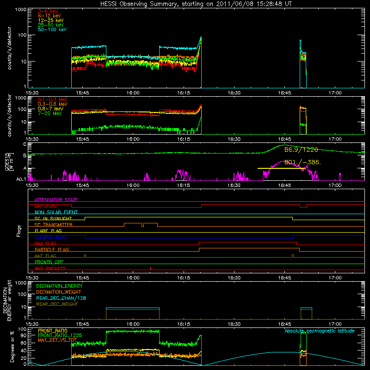Click the FRONT_RATIO legend entry
370x370 pixels.
click(x=53, y=331)
